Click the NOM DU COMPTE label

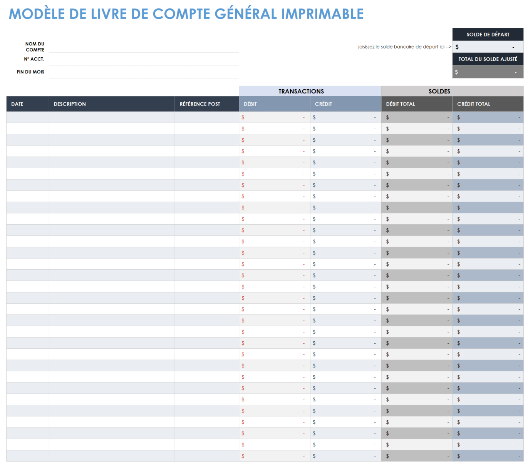pos(35,47)
